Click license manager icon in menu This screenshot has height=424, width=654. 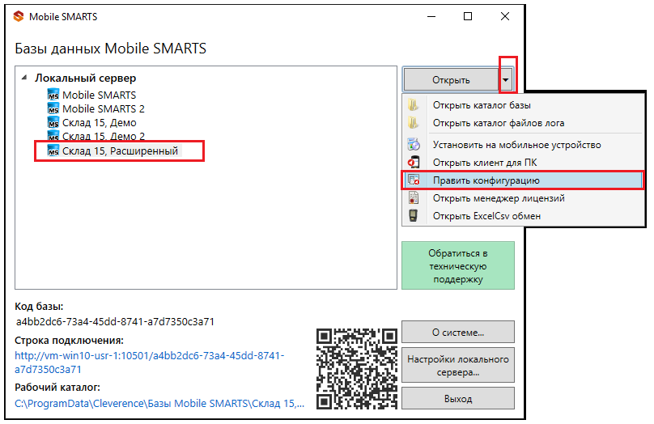(414, 198)
